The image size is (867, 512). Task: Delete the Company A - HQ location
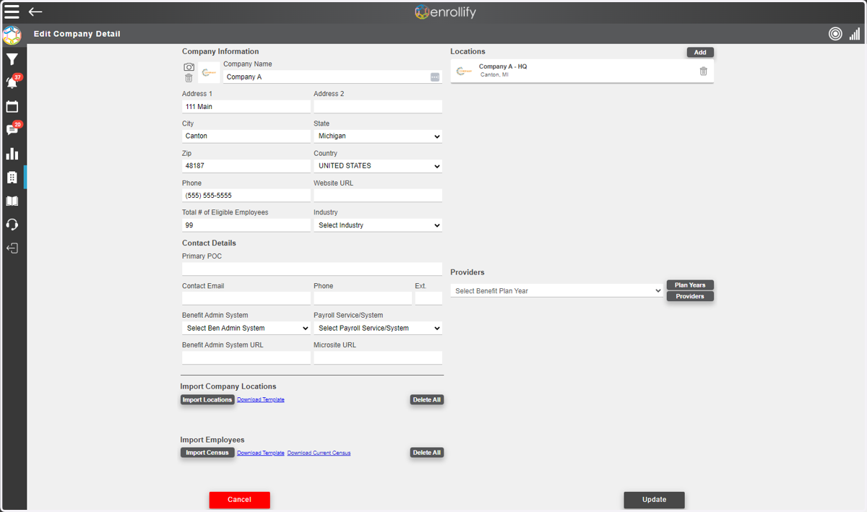pyautogui.click(x=704, y=71)
